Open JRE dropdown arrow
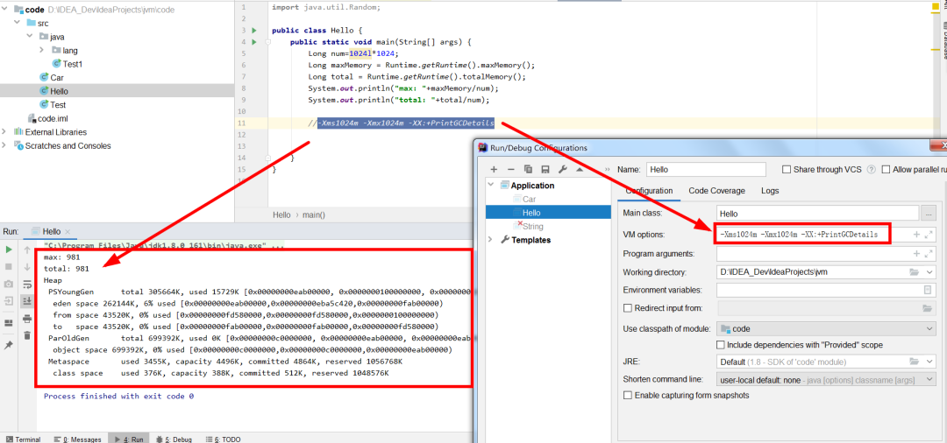The height and width of the screenshot is (443, 947). (x=929, y=362)
